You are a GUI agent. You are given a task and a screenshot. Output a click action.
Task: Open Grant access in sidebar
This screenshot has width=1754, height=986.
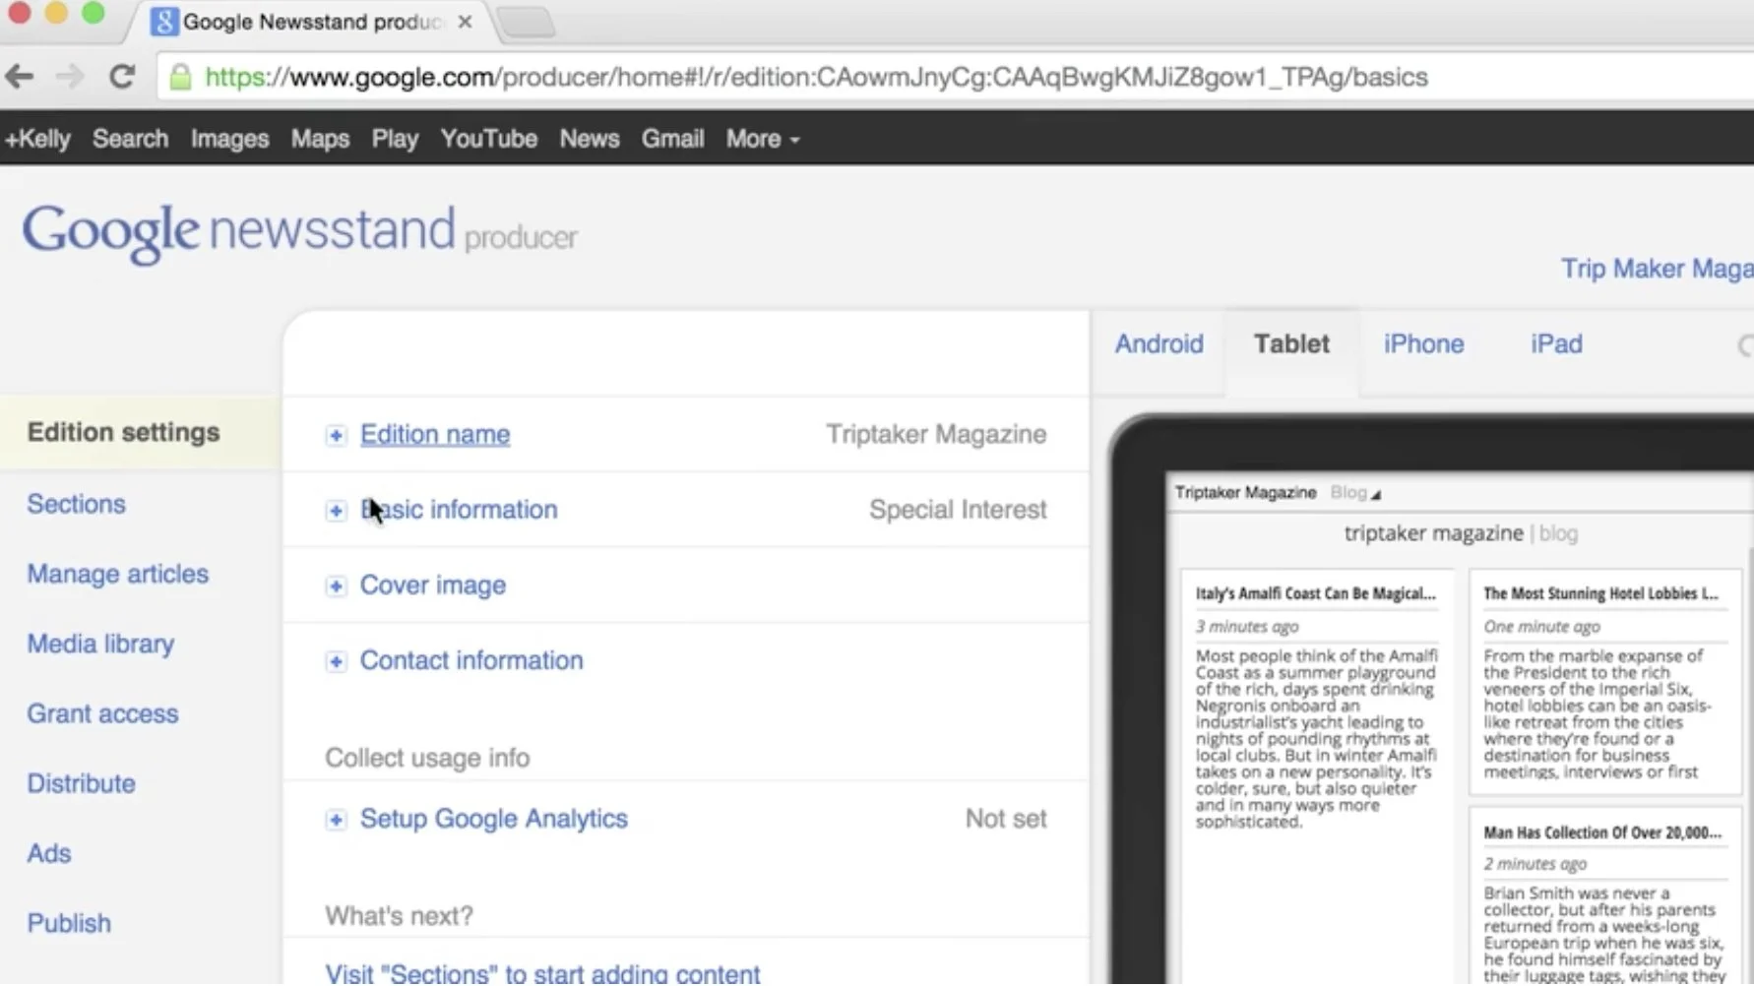tap(102, 713)
